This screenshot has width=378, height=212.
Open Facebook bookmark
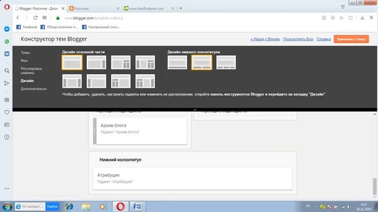(x=27, y=27)
